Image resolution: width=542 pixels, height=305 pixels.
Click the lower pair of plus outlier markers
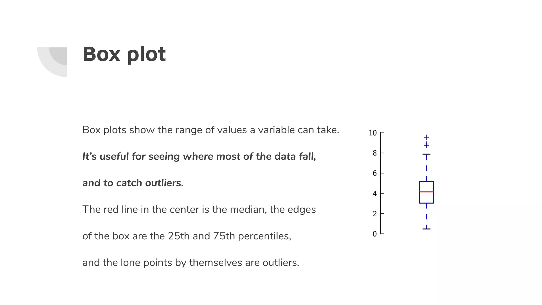(x=426, y=145)
